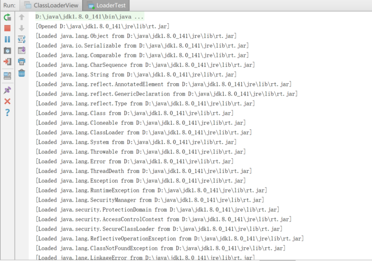
Task: Open help with question mark icon
Action: [x=7, y=112]
